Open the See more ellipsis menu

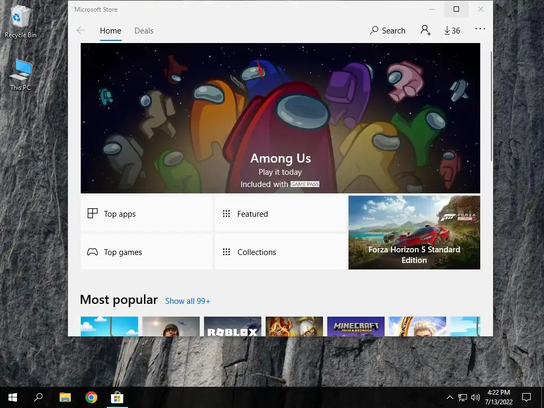tap(480, 29)
